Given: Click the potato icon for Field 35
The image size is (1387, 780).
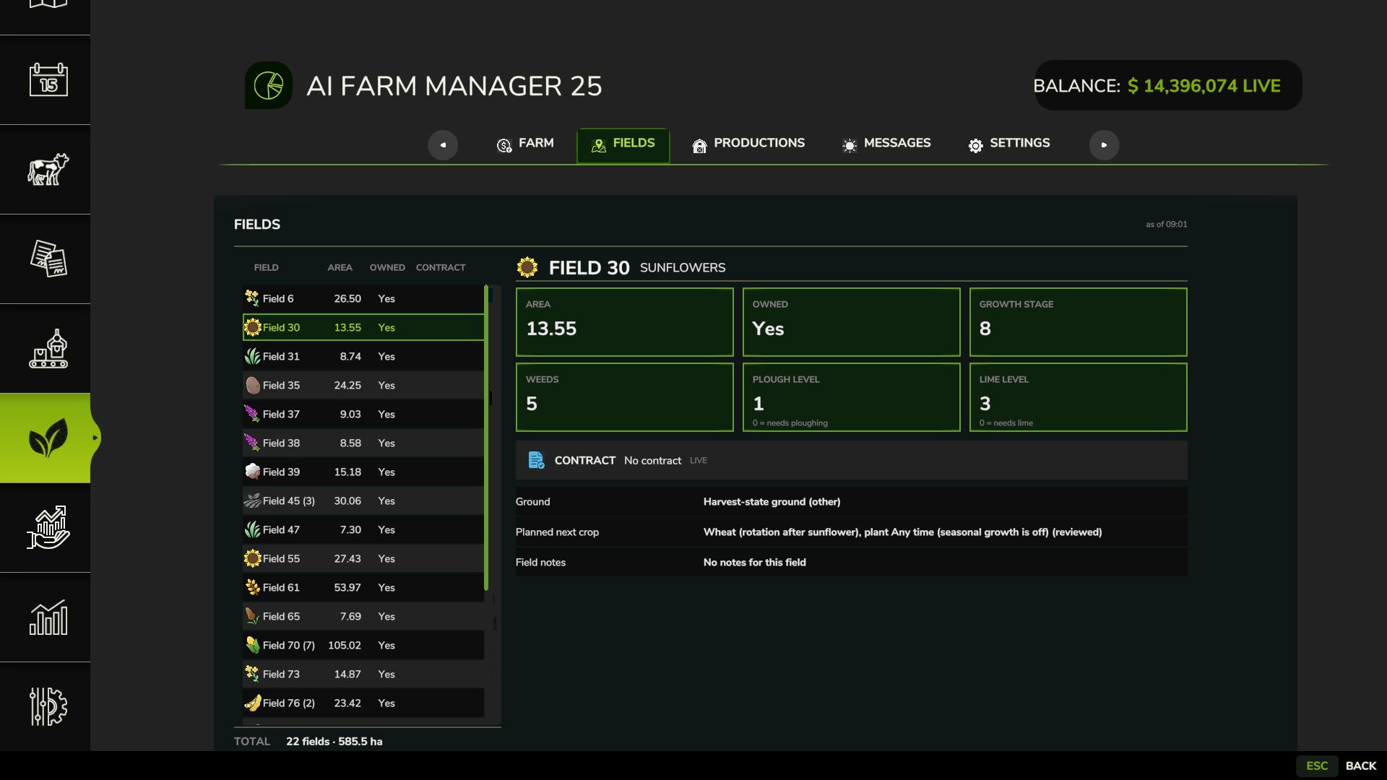Looking at the screenshot, I should [x=252, y=385].
